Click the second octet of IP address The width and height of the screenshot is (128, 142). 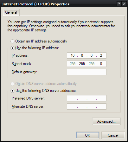(82, 55)
